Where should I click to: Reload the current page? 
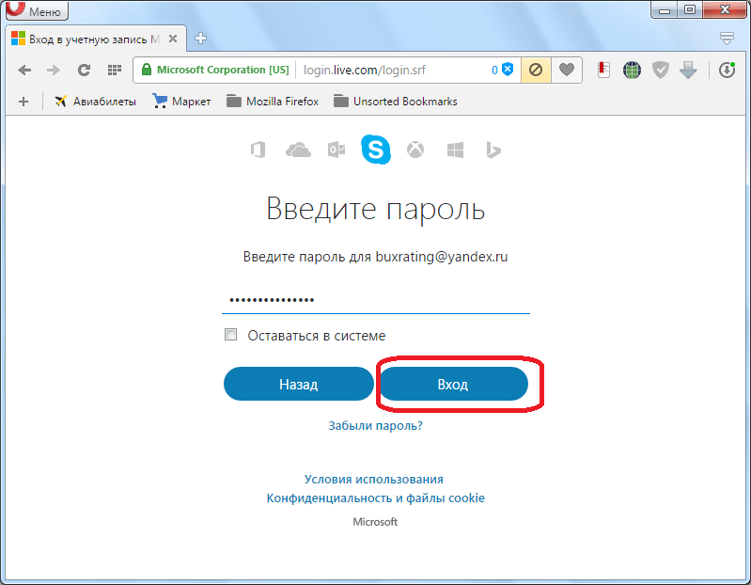tap(84, 71)
